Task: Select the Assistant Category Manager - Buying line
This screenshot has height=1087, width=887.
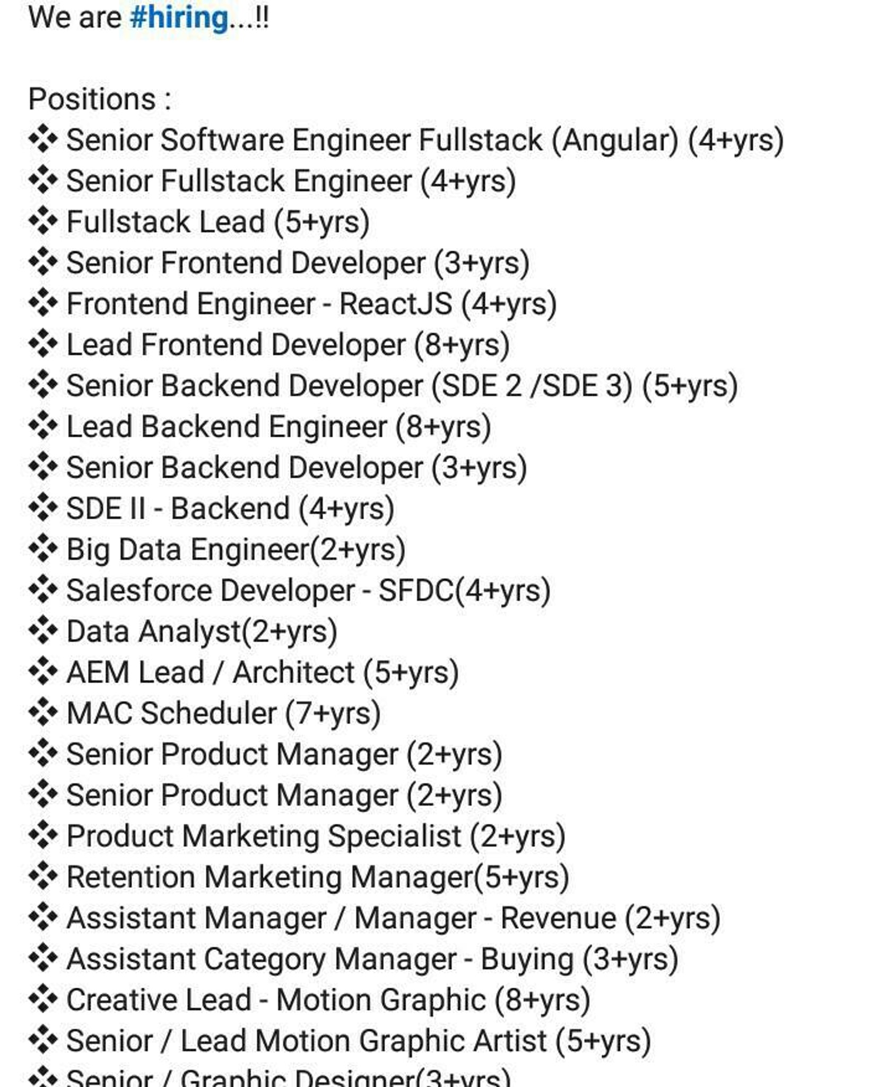Action: coord(372,959)
